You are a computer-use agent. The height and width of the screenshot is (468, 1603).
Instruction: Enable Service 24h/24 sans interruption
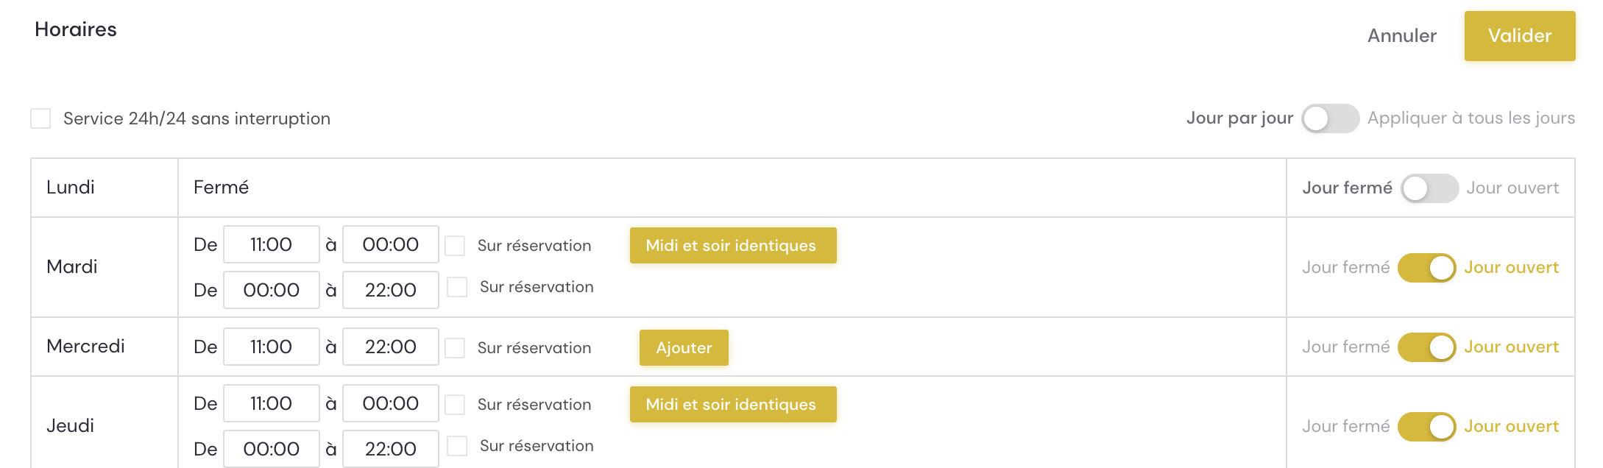coord(40,118)
